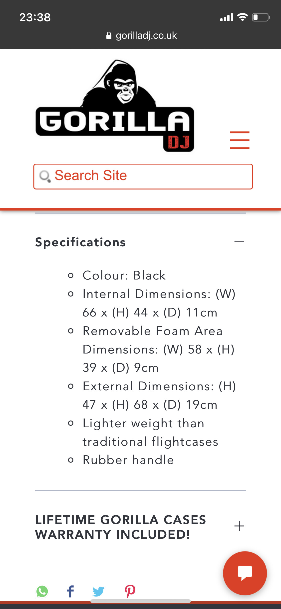Select the Colour: Black specification line
Image resolution: width=281 pixels, height=609 pixels.
click(x=124, y=275)
